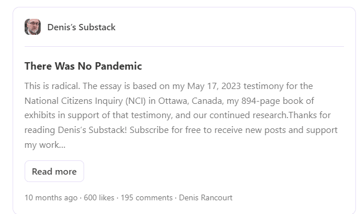Viewport: 364px width, 214px height.
Task: Click reading Denis's Substack! in the excerpt
Action: click(76, 130)
